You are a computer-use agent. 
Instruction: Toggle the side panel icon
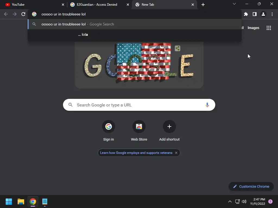[x=255, y=14]
